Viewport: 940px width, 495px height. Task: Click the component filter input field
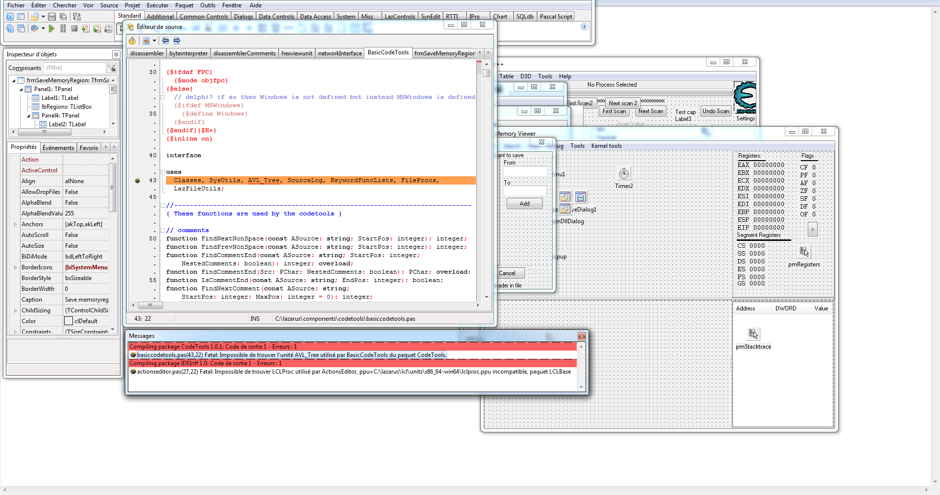coord(75,68)
